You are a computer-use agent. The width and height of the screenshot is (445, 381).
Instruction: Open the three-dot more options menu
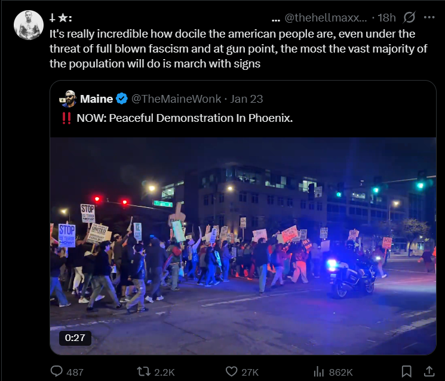tap(429, 17)
